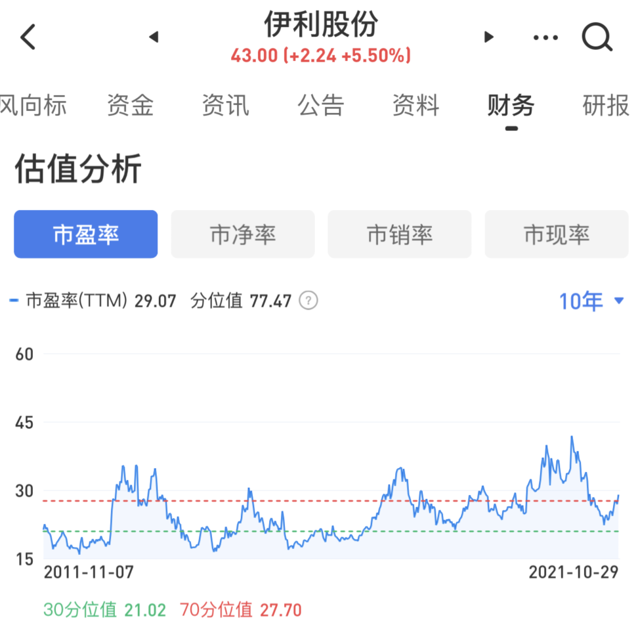Tap the back arrow icon
Screen dimensions: 638x627
pos(28,37)
